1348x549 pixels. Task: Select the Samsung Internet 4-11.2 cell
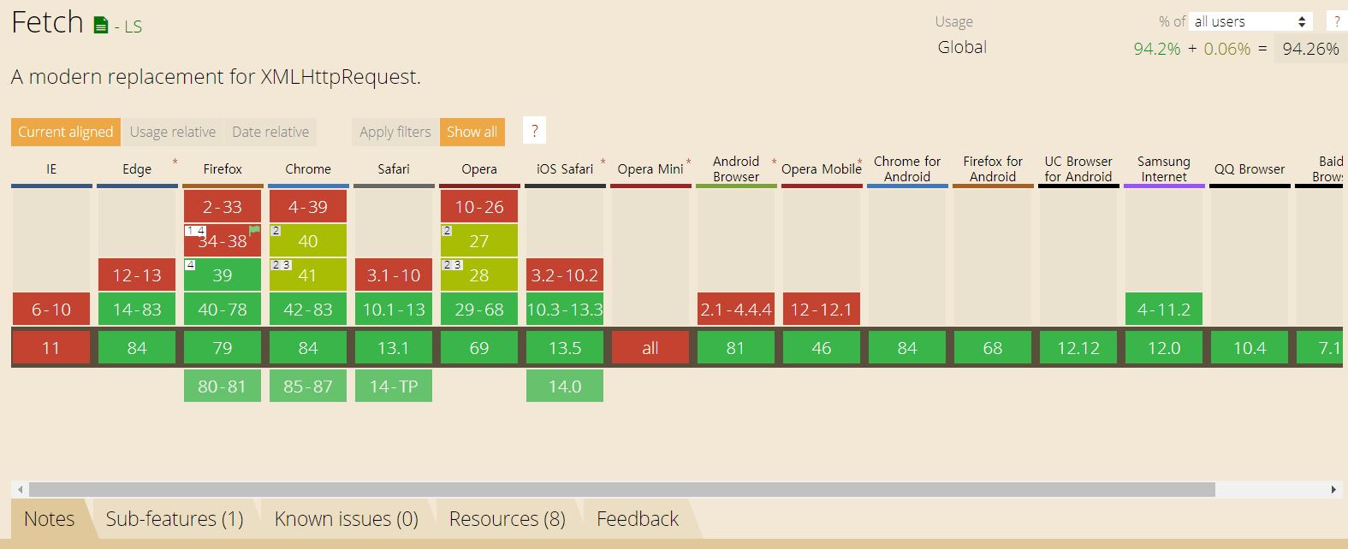[1164, 309]
